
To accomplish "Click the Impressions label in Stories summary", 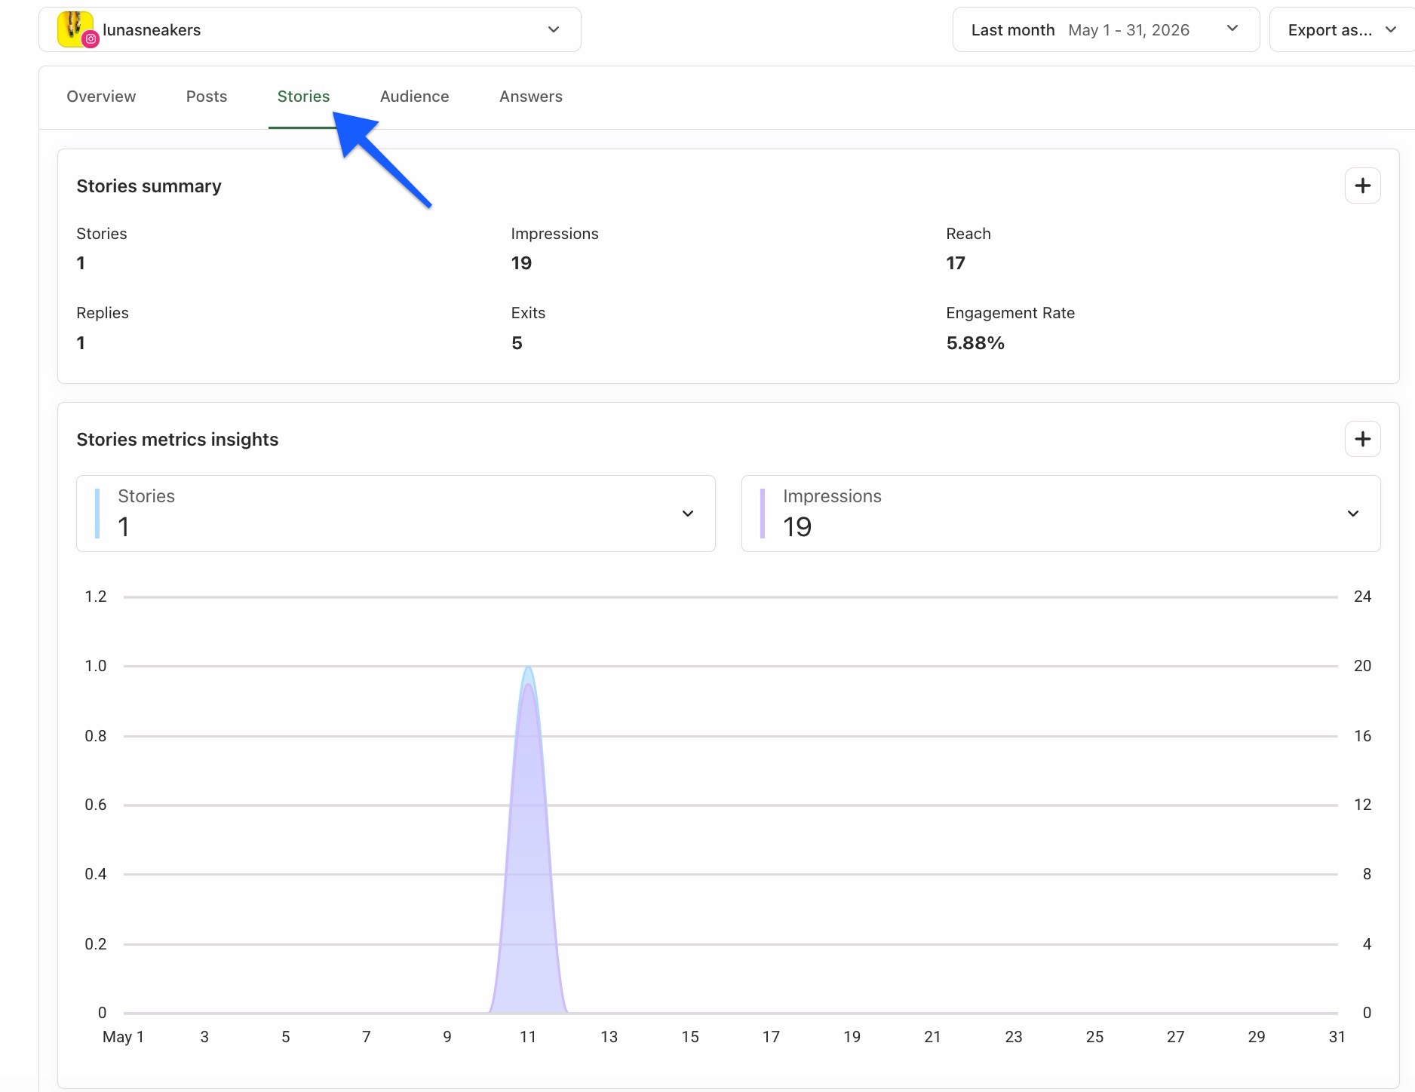I will pyautogui.click(x=554, y=234).
